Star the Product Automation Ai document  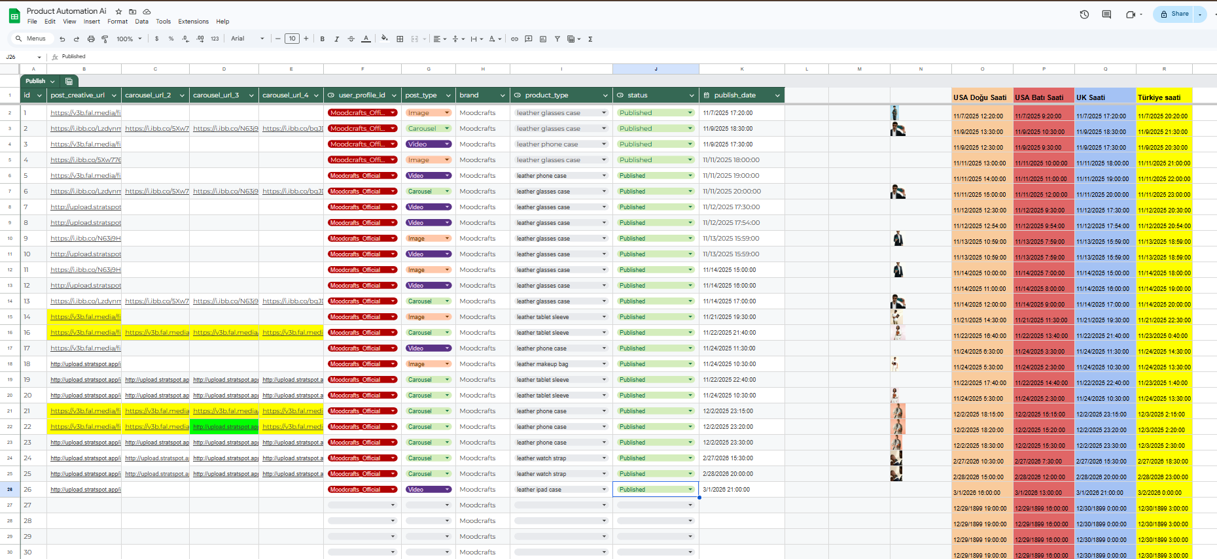point(118,12)
